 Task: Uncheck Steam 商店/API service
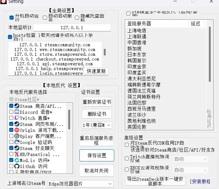click(x=11, y=106)
